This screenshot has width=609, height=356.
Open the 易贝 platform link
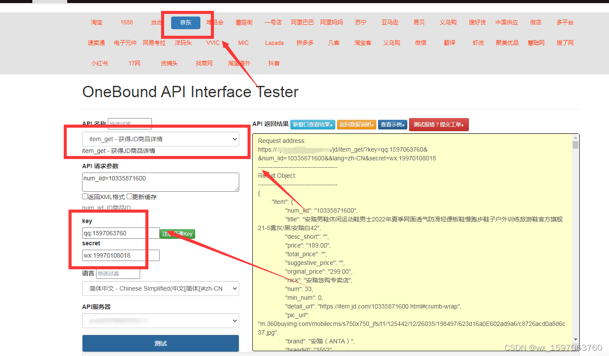[x=419, y=22]
